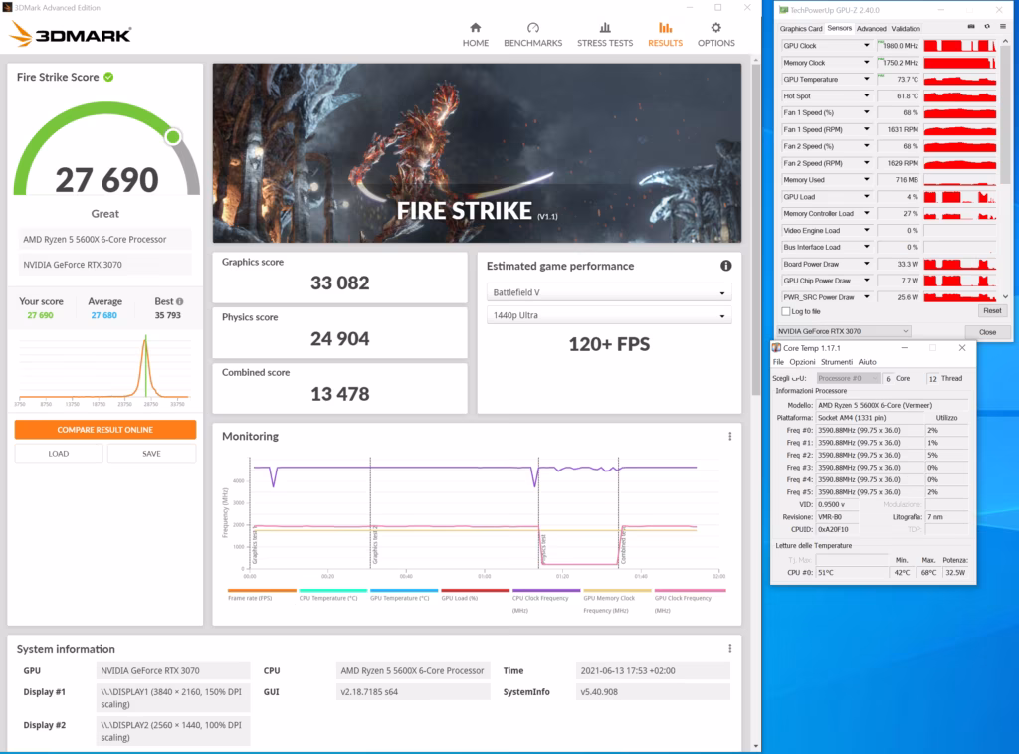Viewport: 1019px width, 754px height.
Task: Click the COMPARE RESULT ONLINE button
Action: coord(105,430)
